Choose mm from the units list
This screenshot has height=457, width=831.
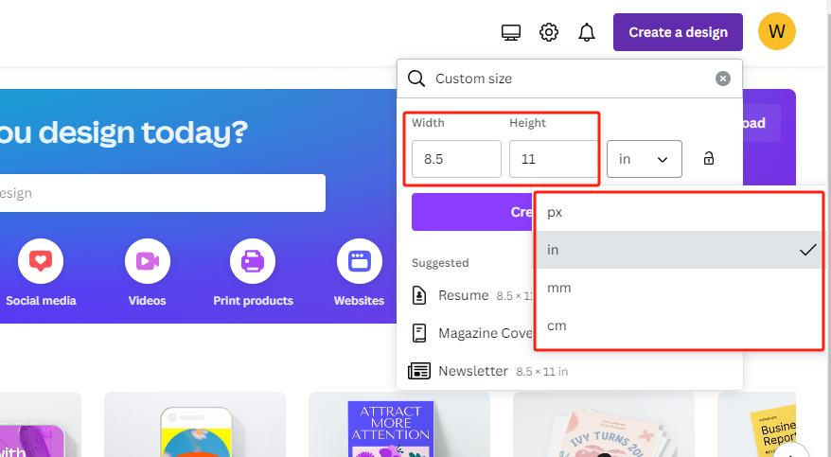[x=679, y=288]
